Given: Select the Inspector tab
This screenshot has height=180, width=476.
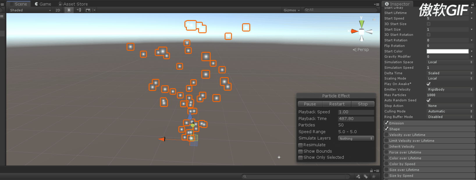Looking at the screenshot, I should [397, 4].
